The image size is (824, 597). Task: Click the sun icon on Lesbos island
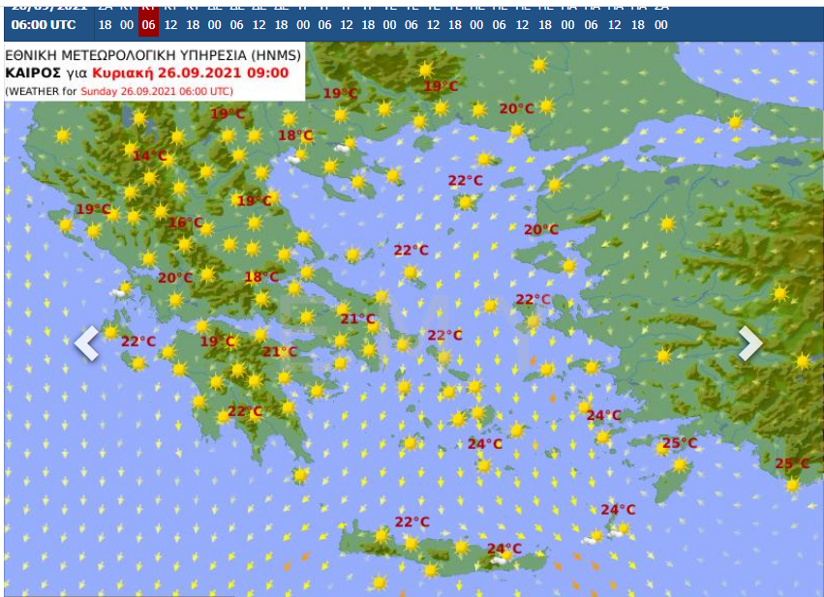[x=568, y=266]
